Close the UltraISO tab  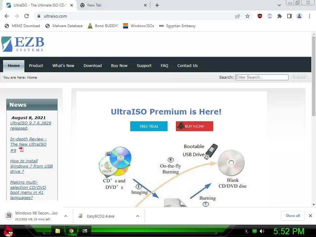(72, 5)
